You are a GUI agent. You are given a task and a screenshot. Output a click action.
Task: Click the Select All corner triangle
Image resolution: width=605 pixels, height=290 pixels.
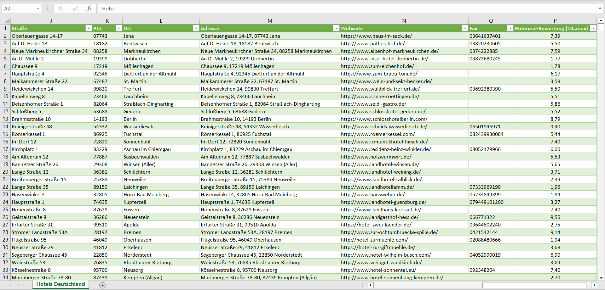tap(6, 21)
